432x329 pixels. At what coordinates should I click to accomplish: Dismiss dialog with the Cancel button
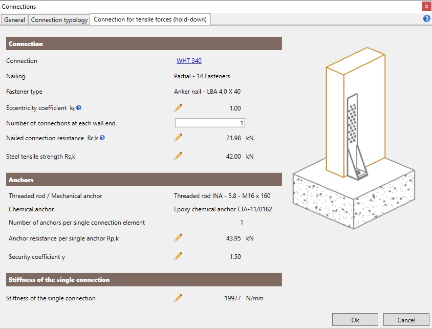406,320
